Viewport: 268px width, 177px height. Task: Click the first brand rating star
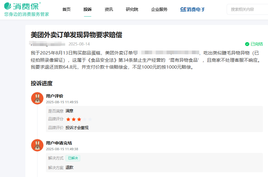coord(68,120)
